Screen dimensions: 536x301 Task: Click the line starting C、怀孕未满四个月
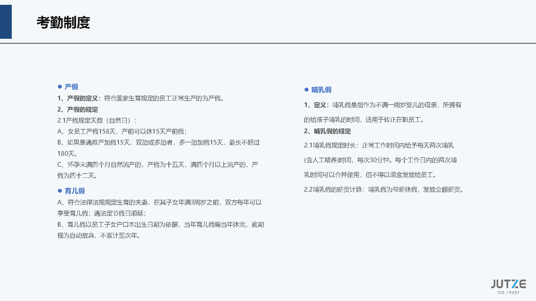pos(158,165)
